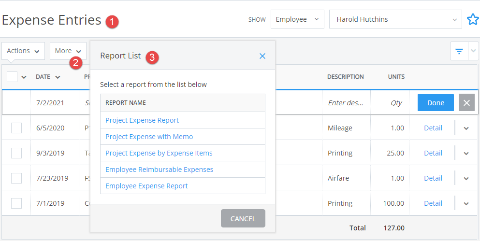Open the More dropdown
The width and height of the screenshot is (480, 241).
pyautogui.click(x=68, y=51)
